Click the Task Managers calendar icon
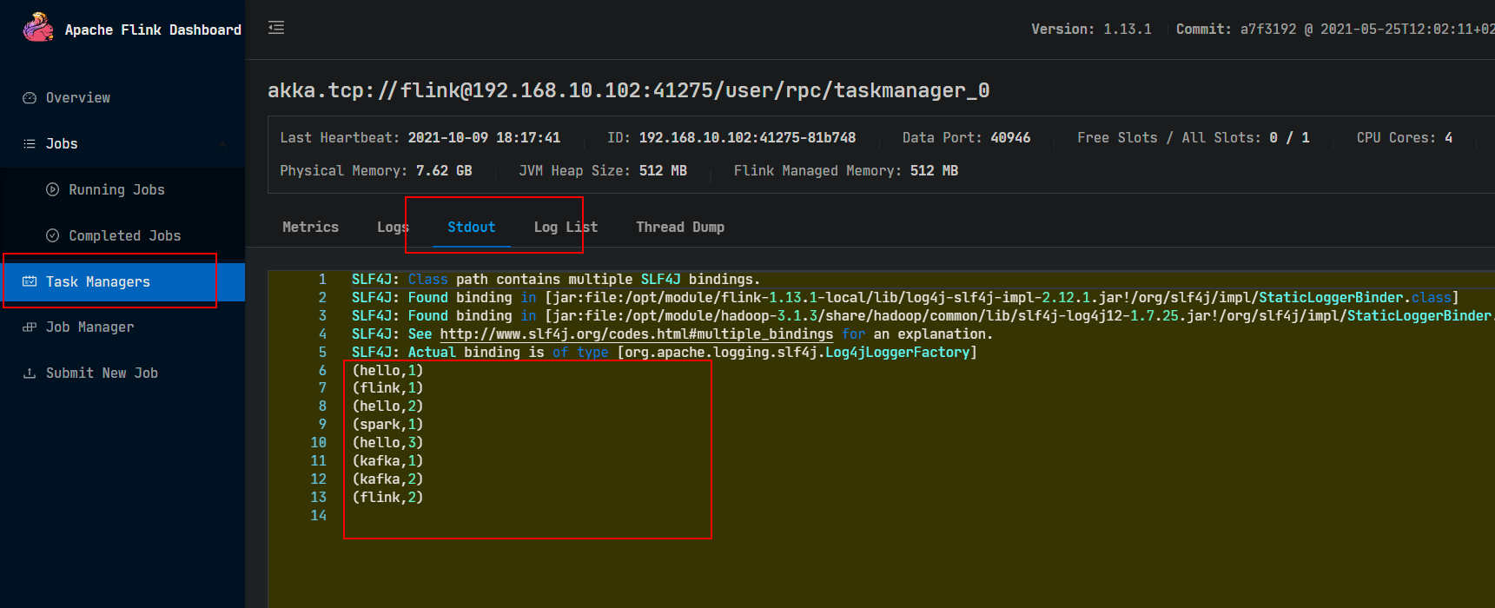This screenshot has width=1495, height=608. (30, 281)
